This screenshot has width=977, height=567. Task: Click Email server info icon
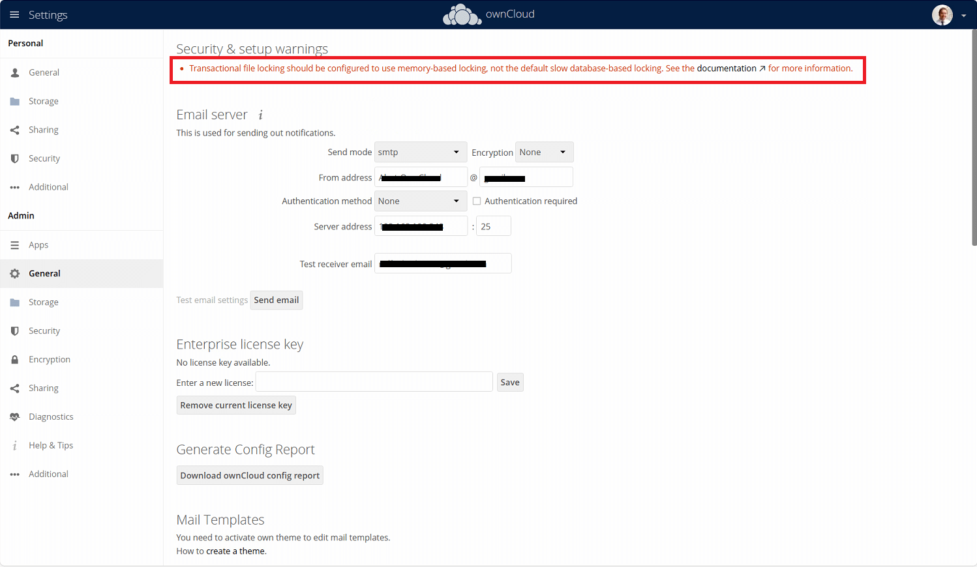(x=260, y=115)
